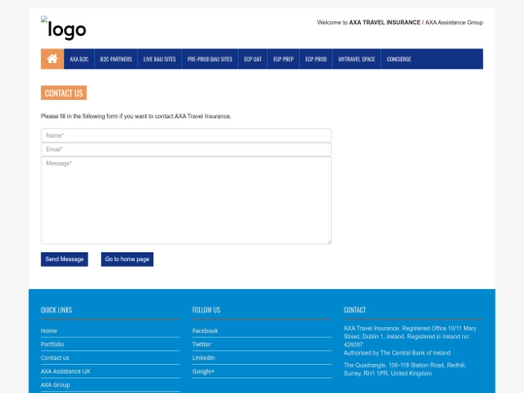
Task: Click the Message box resize grip corner
Action: (x=329, y=242)
